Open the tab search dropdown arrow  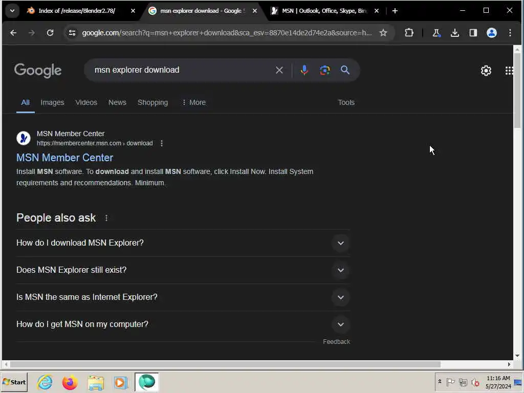click(x=12, y=11)
